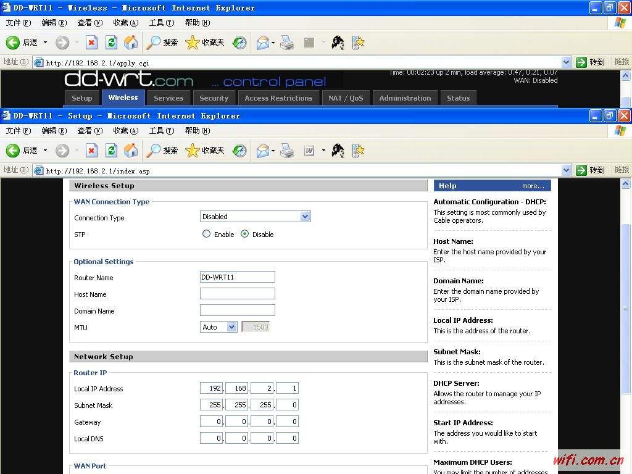Click the Help more... link
The width and height of the screenshot is (632, 474).
[x=533, y=186]
